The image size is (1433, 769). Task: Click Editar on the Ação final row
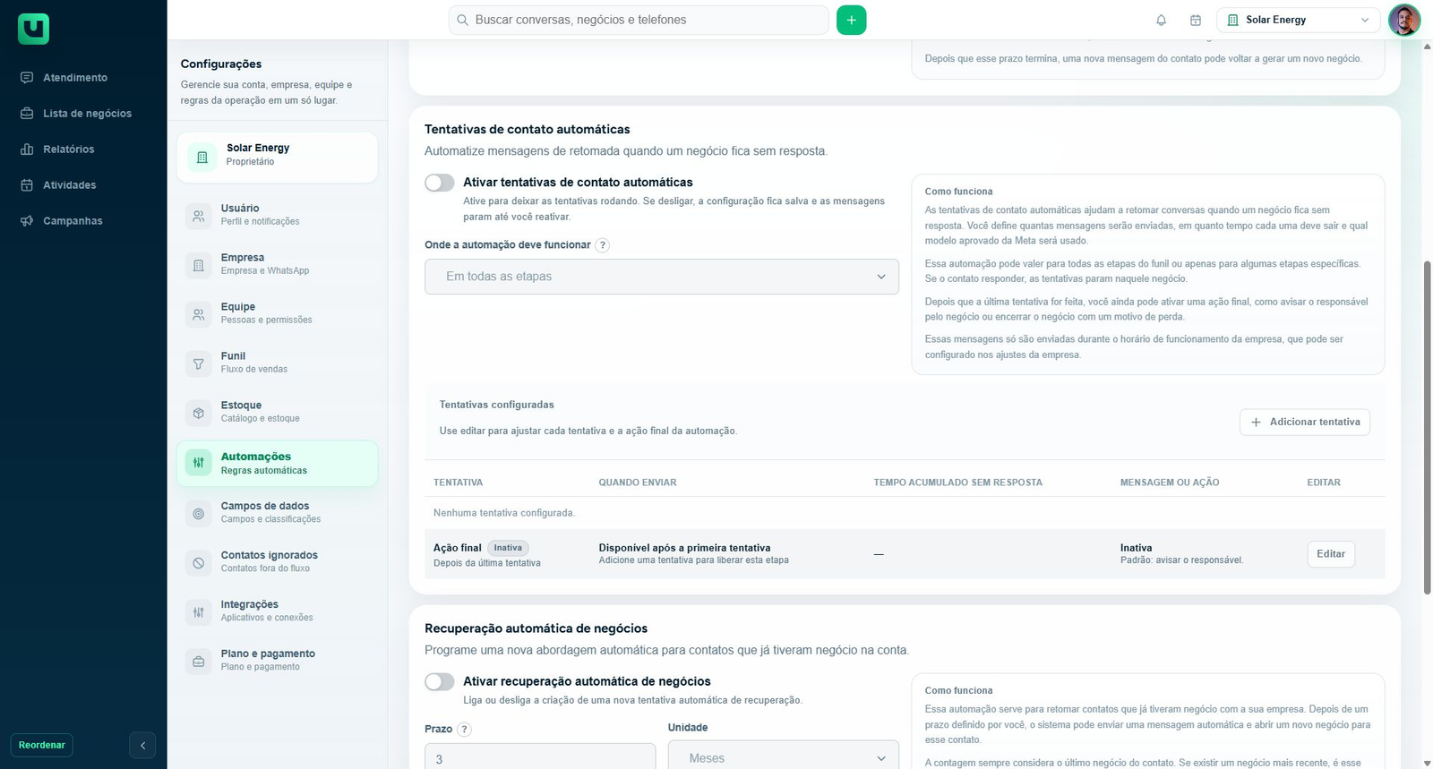click(x=1331, y=554)
